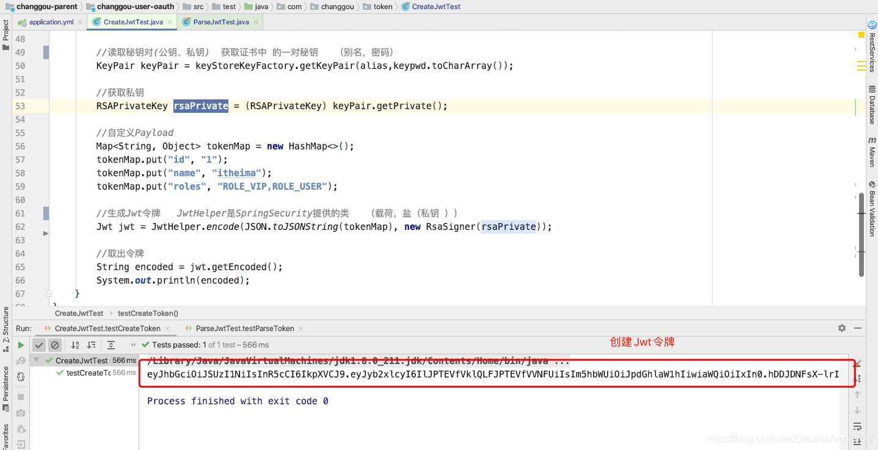Close the application.yml tab
The height and width of the screenshot is (450, 878).
(80, 22)
